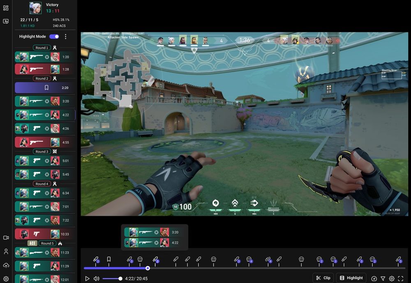Click the last kill marker on the timeline
The image size is (411, 283).
pos(399,260)
